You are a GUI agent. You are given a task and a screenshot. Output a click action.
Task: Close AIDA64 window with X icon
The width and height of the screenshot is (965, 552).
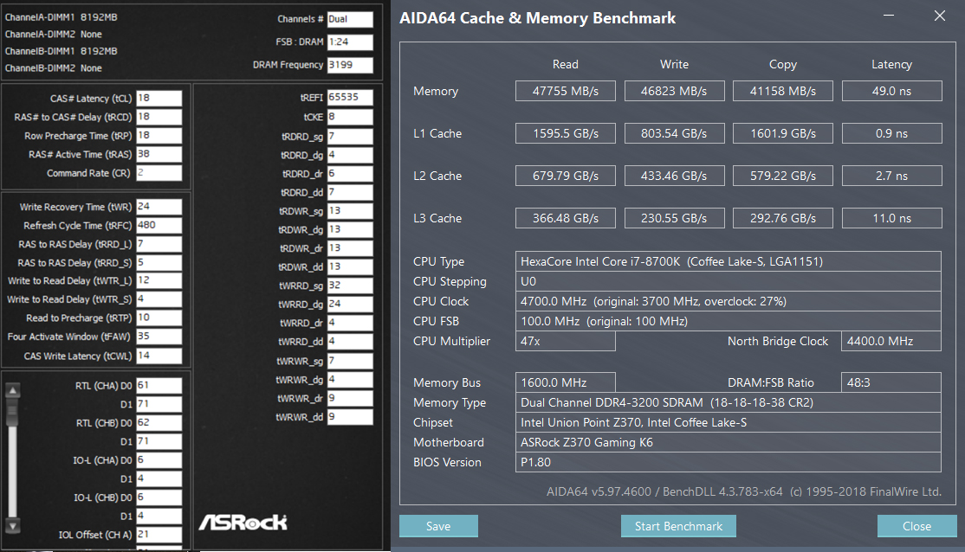(939, 16)
